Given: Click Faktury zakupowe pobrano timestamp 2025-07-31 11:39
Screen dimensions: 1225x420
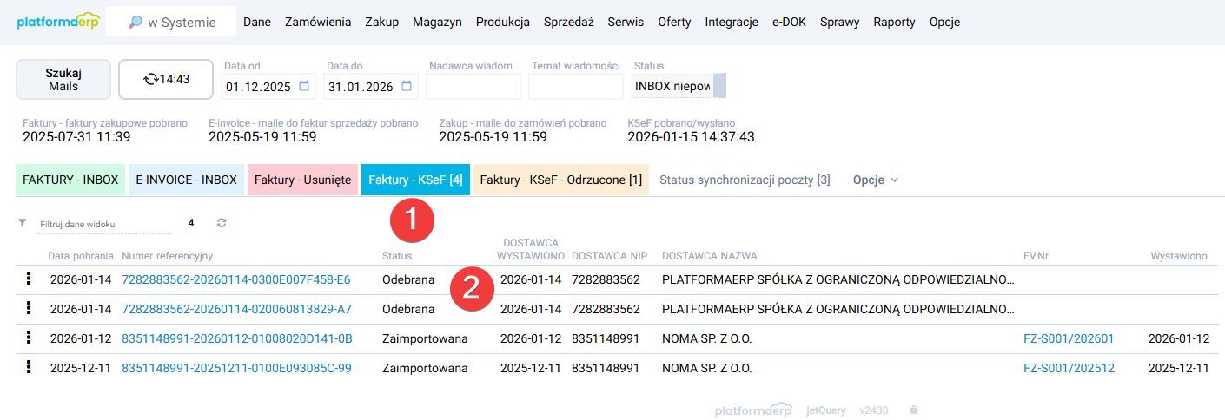Looking at the screenshot, I should point(76,137).
